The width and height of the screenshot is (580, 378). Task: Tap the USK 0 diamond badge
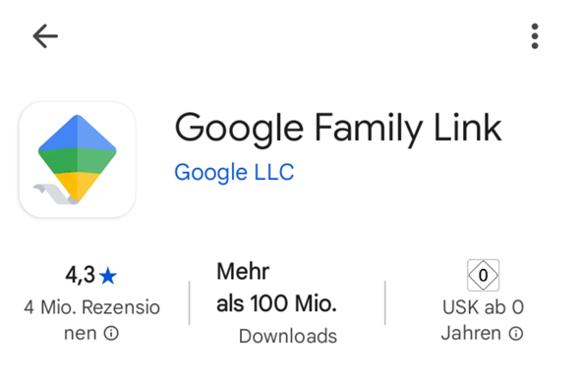483,275
